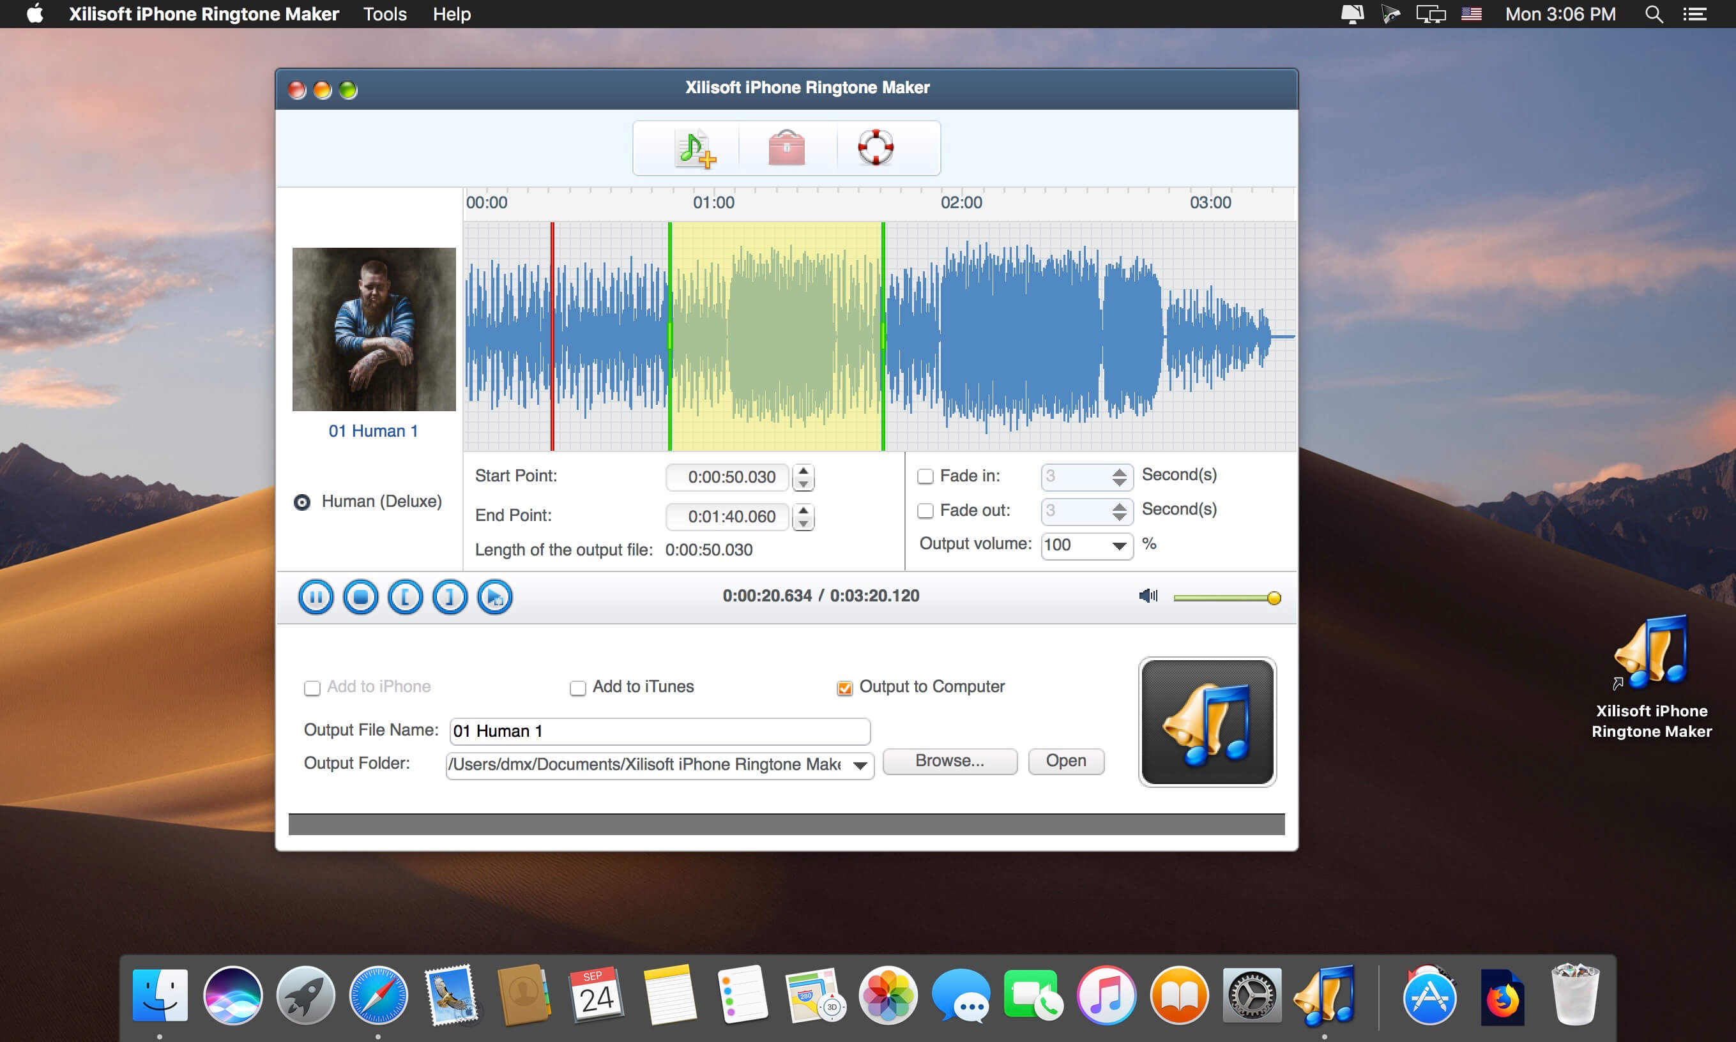Open Firefox from the dock
Image resolution: width=1736 pixels, height=1042 pixels.
pyautogui.click(x=1502, y=997)
